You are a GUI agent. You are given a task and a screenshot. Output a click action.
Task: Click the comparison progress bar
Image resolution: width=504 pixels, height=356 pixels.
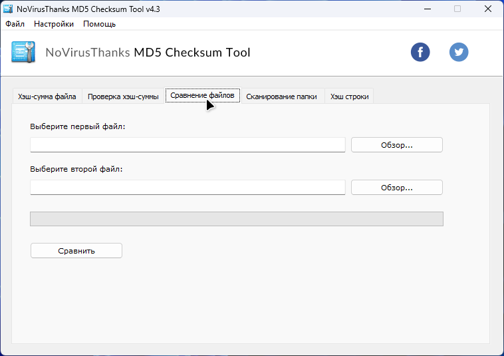pos(237,219)
